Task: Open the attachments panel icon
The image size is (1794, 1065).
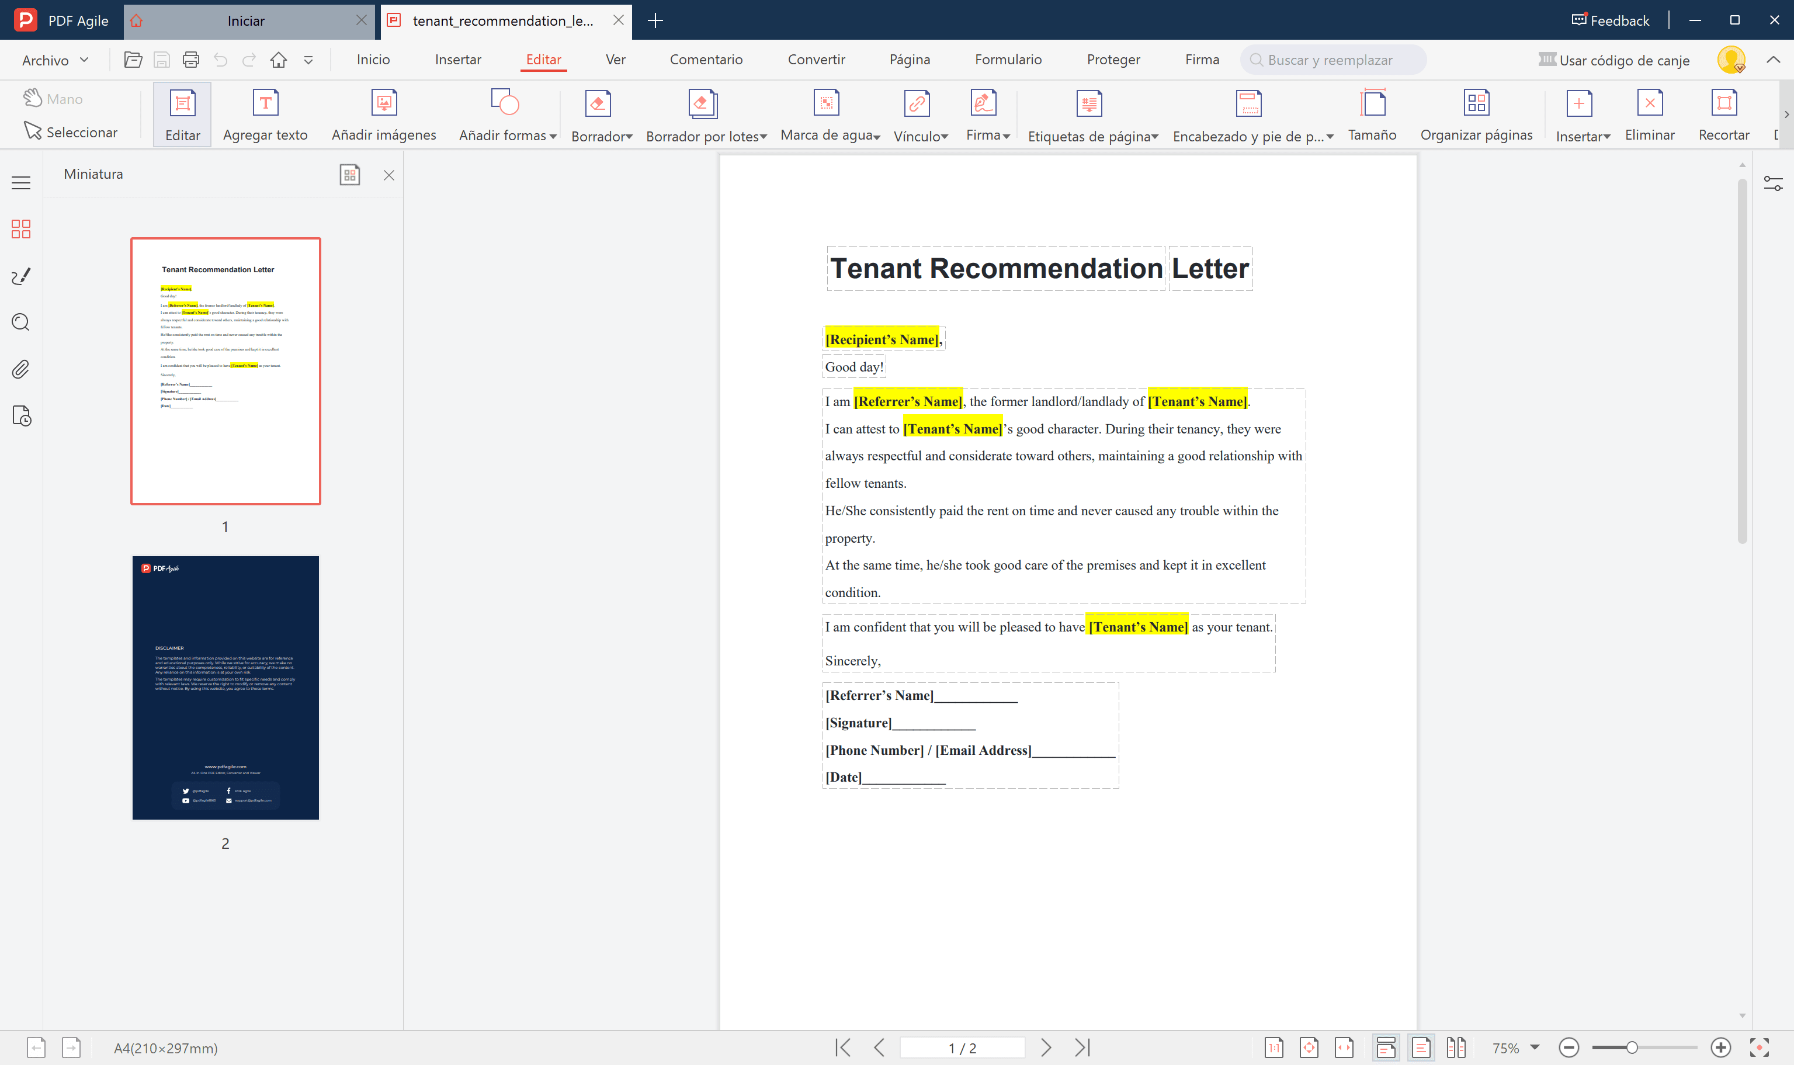Action: tap(21, 369)
